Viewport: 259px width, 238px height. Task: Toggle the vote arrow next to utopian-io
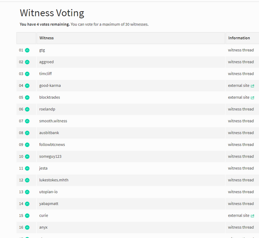click(27, 192)
